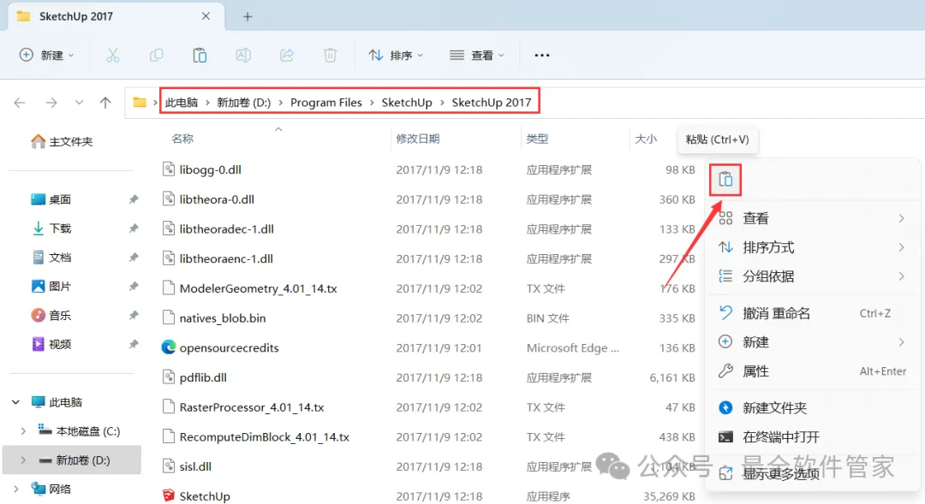Image resolution: width=925 pixels, height=504 pixels.
Task: Click the Share icon in toolbar
Action: coord(287,56)
